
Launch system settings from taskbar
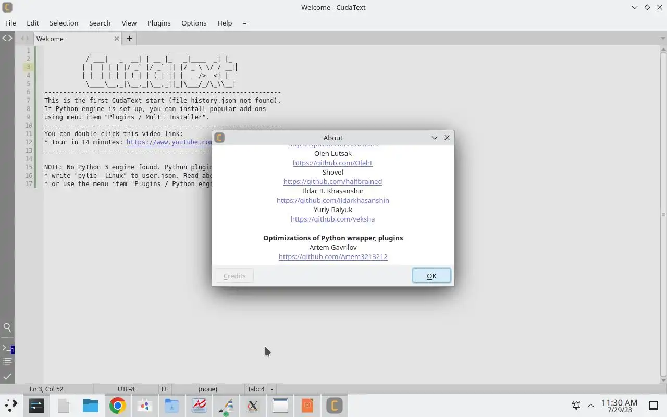[36, 405]
